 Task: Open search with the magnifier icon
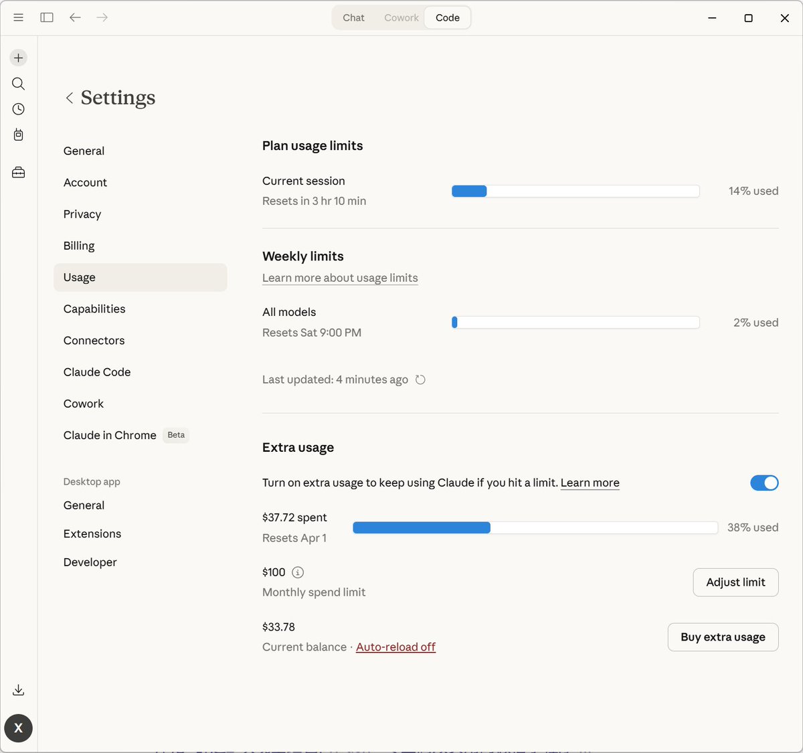pyautogui.click(x=18, y=84)
